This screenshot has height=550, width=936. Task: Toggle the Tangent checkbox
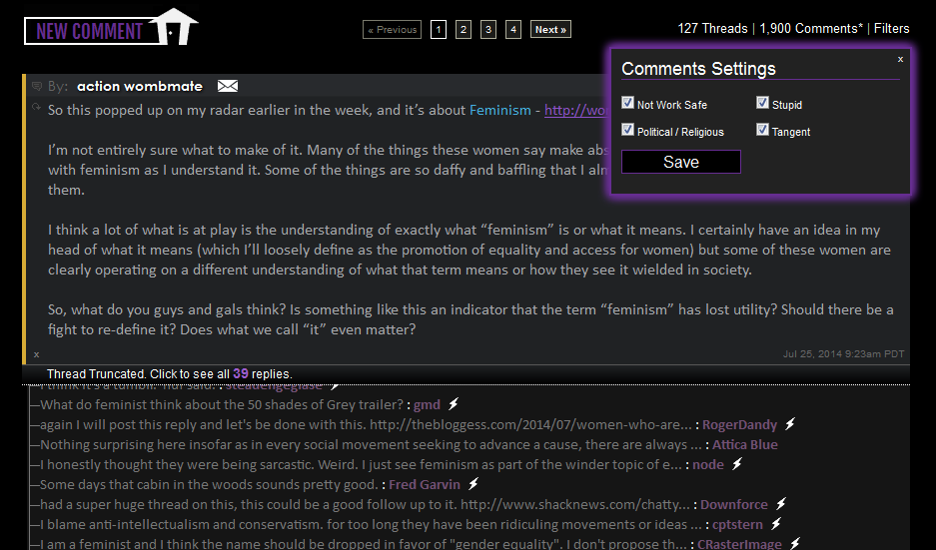tap(762, 130)
